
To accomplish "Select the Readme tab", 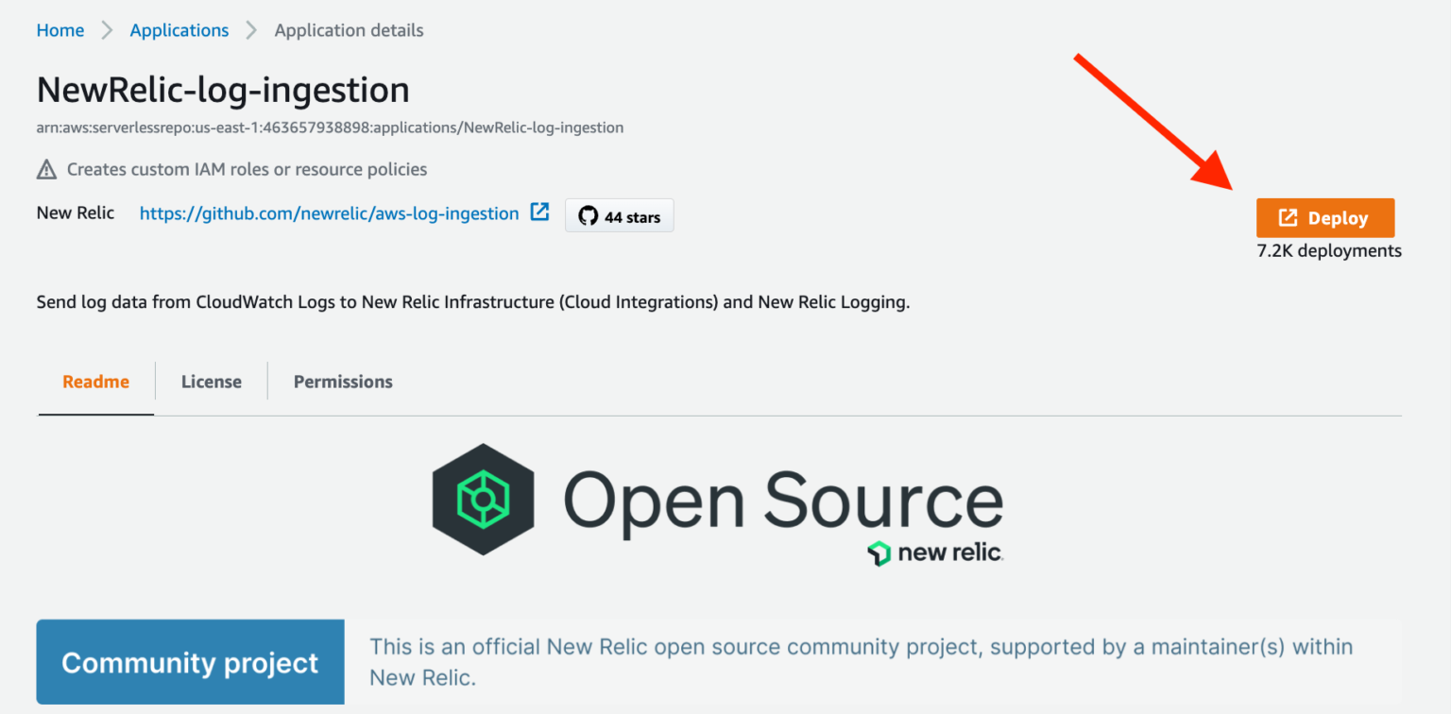I will [x=95, y=381].
